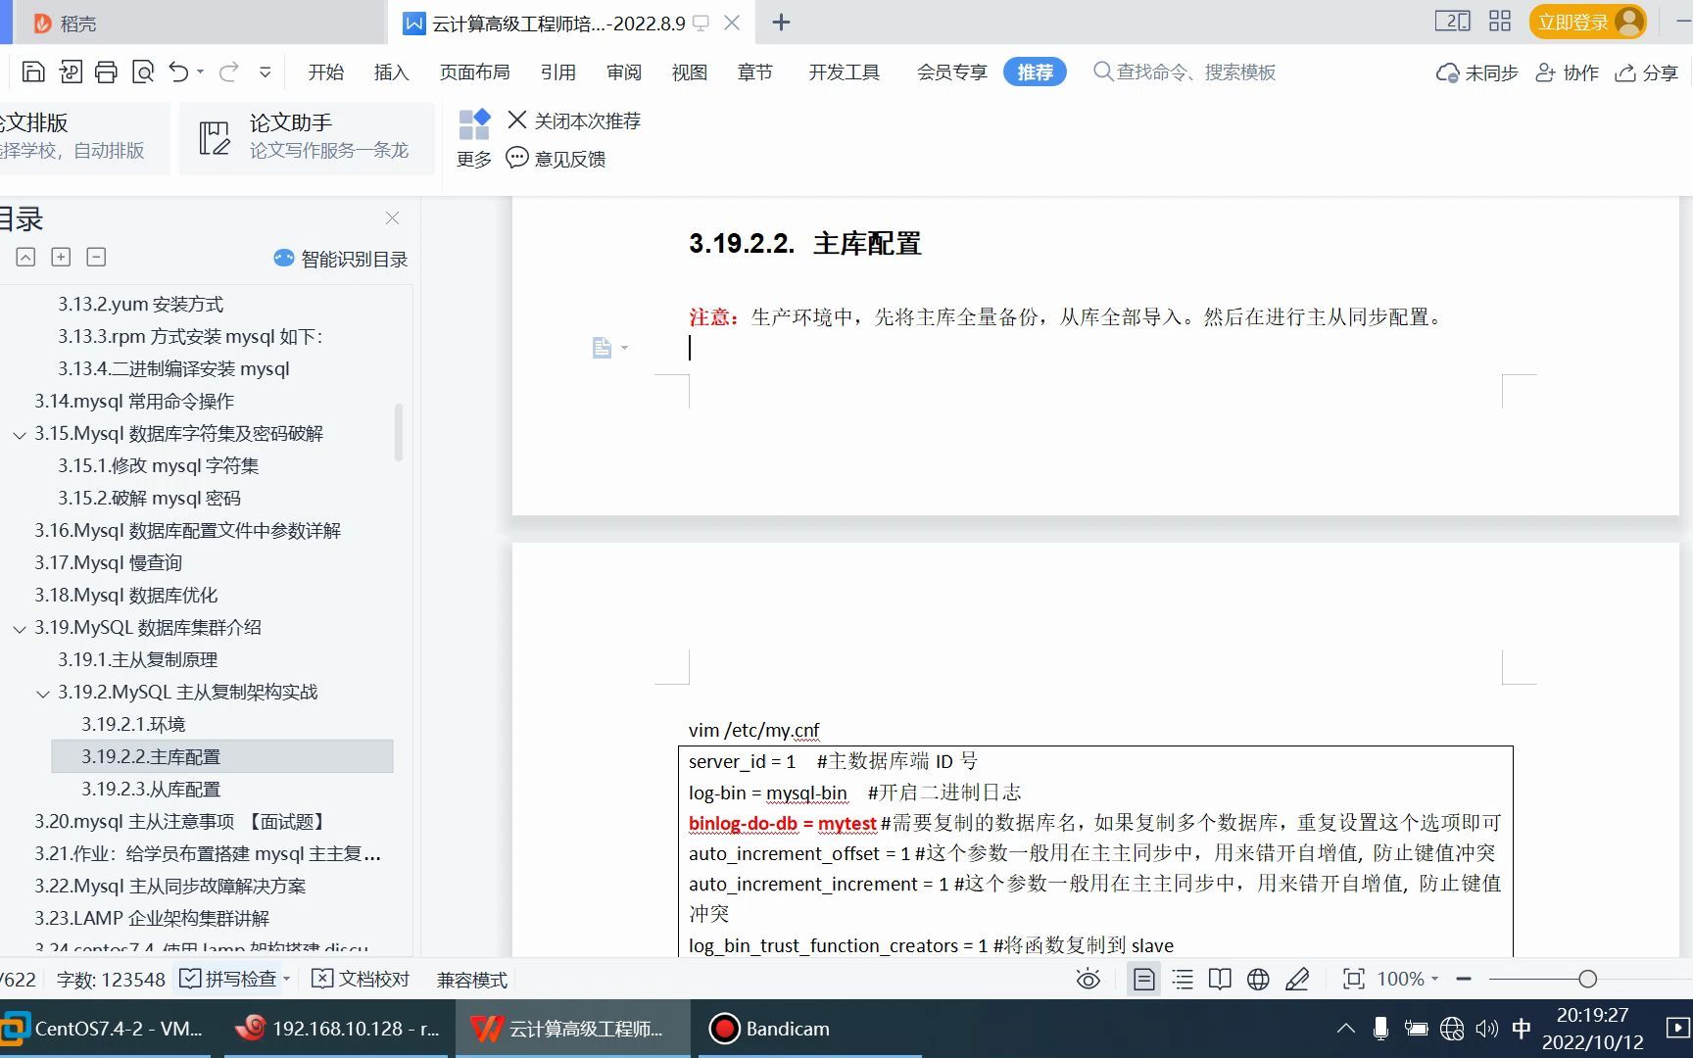
Task: Switch to outline view icon
Action: pos(1183,979)
